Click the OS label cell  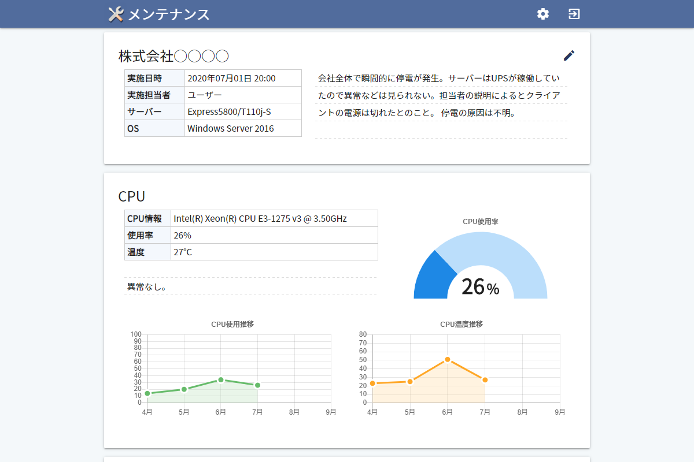point(154,128)
